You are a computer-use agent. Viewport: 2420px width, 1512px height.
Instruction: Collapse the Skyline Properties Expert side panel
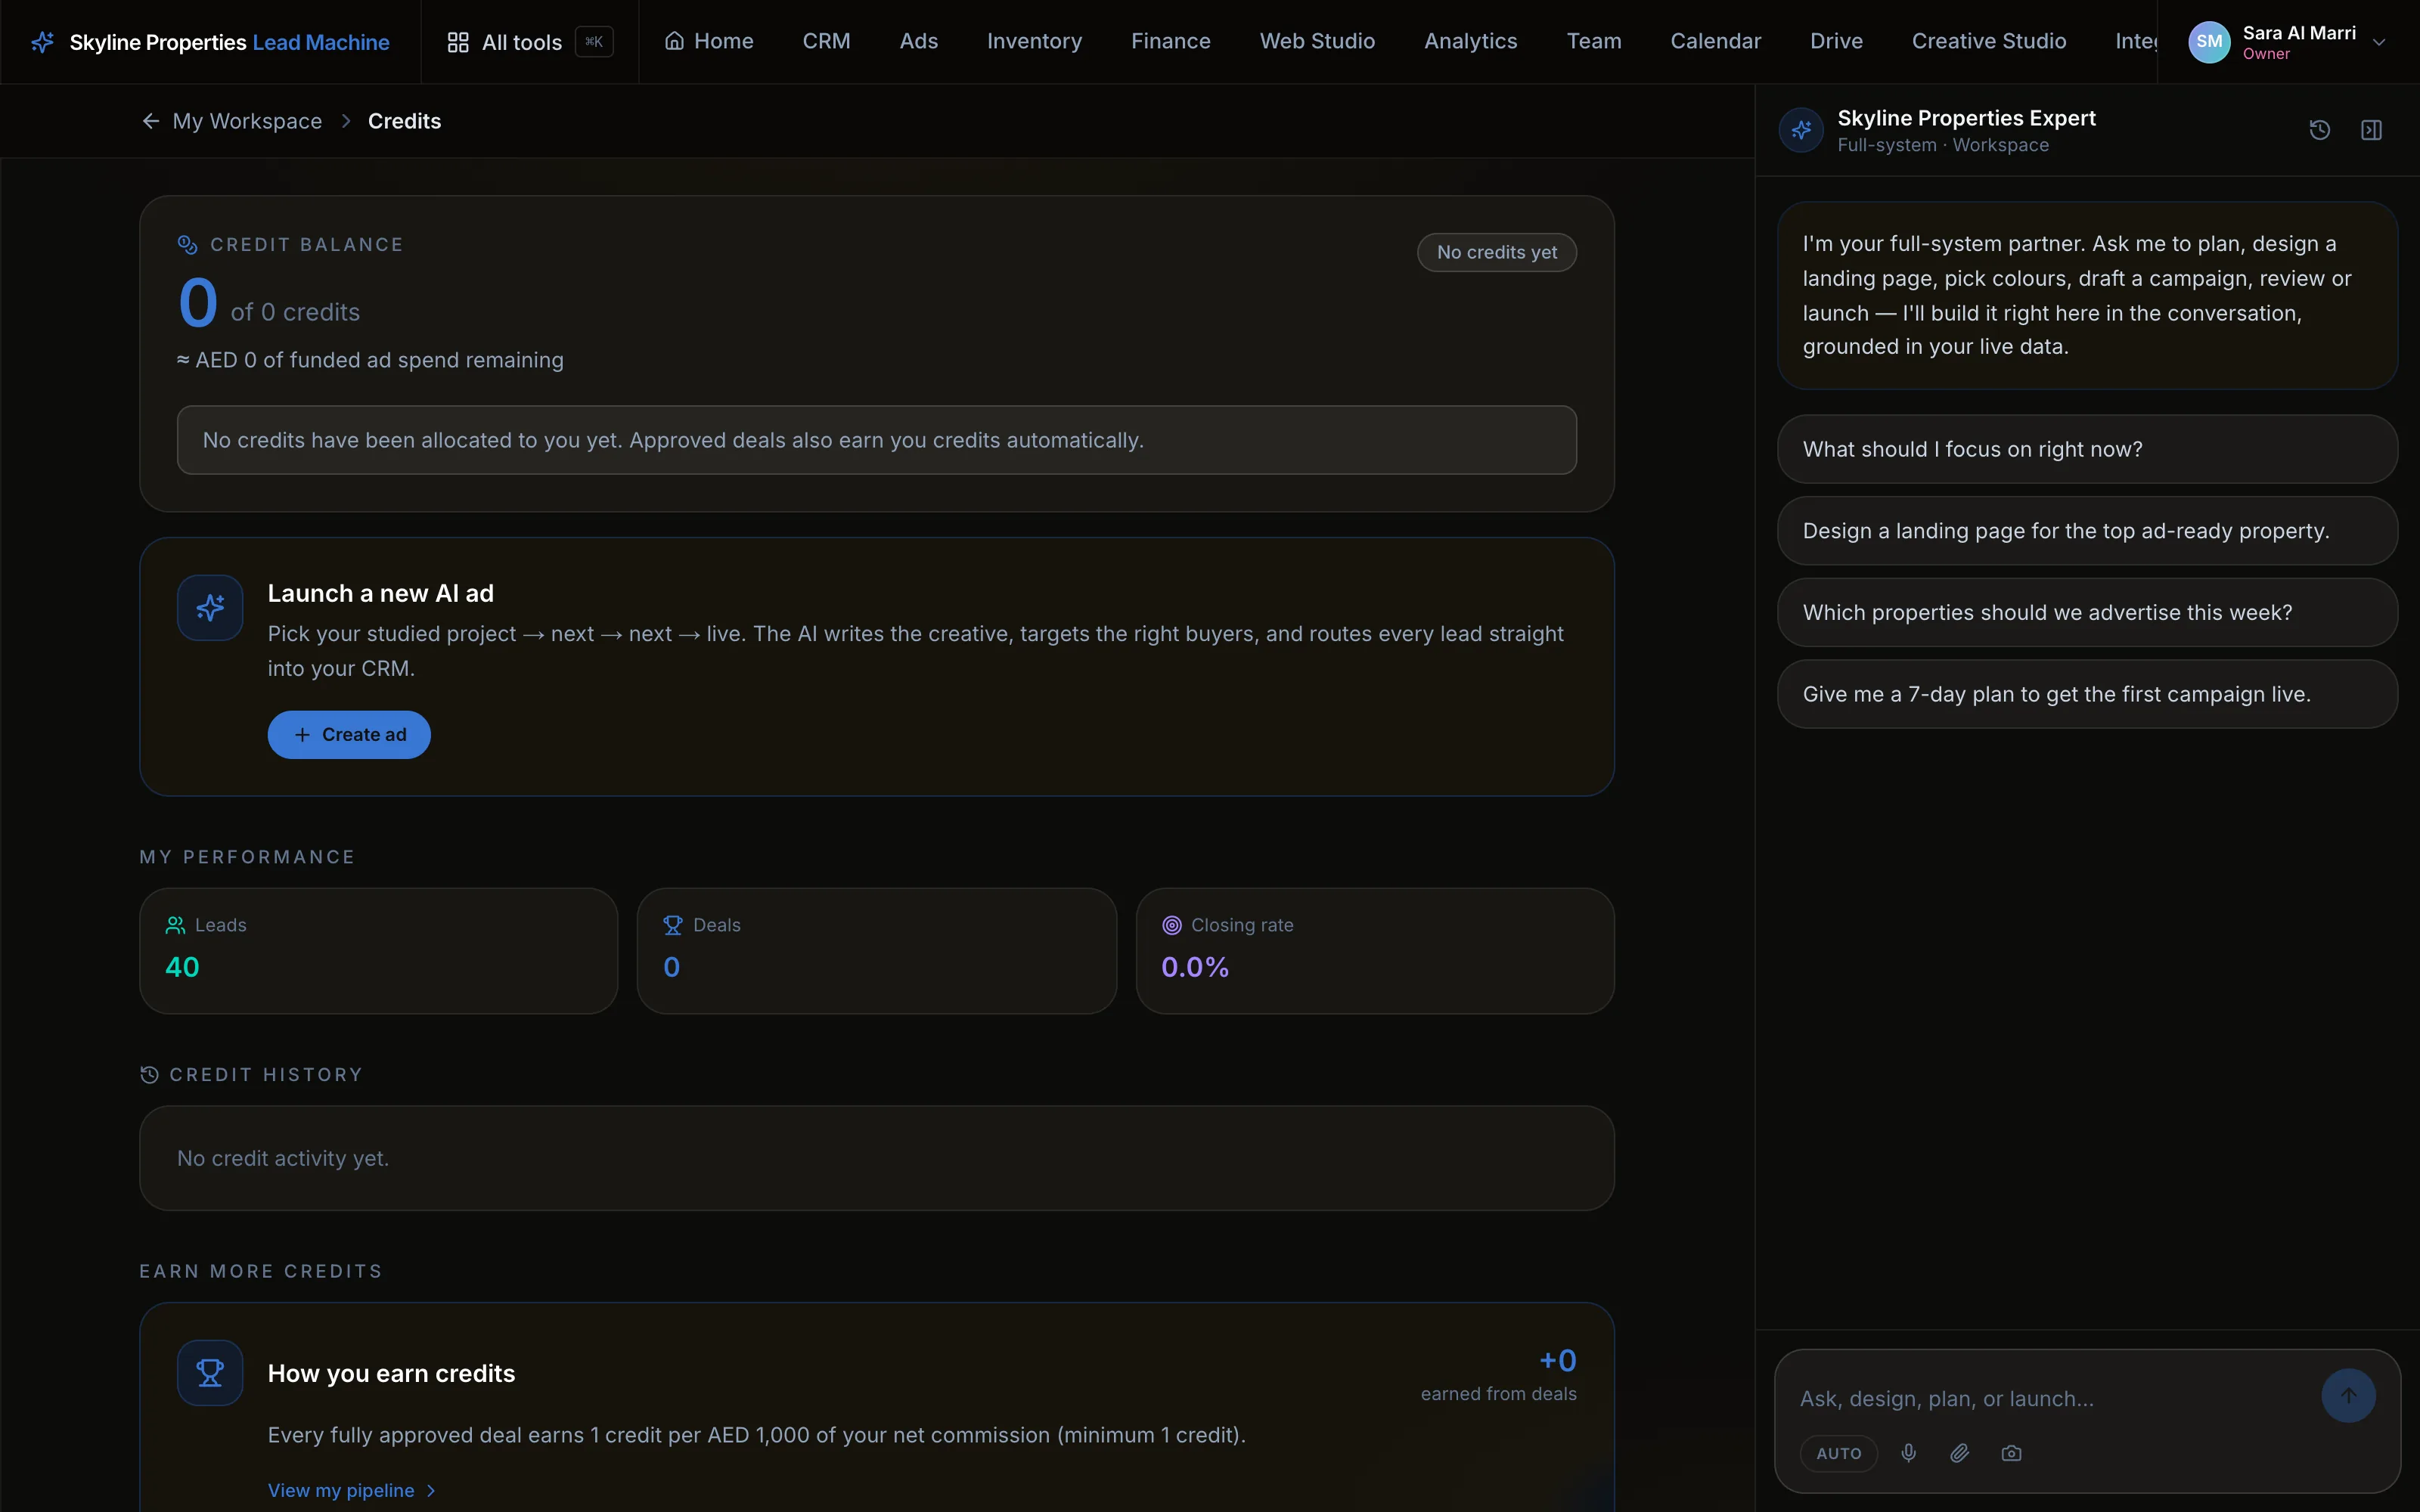tap(2372, 130)
